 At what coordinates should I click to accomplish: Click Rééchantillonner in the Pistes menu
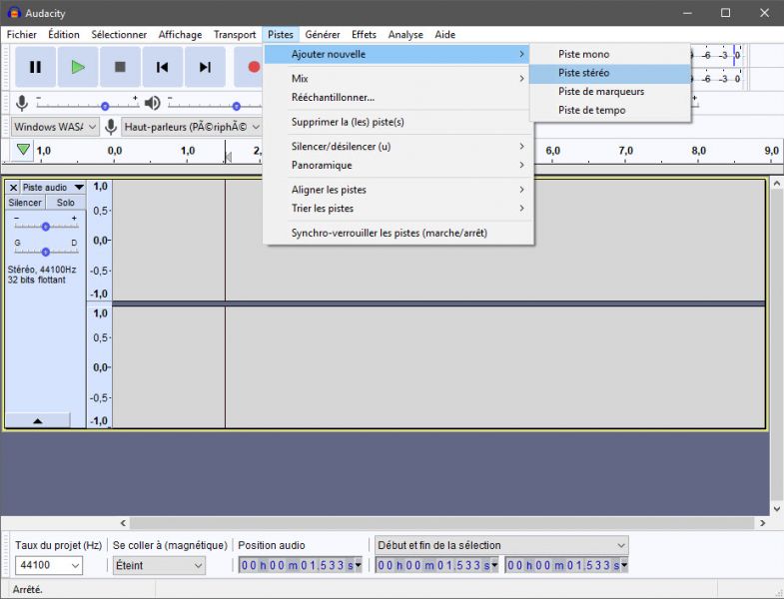pyautogui.click(x=333, y=98)
